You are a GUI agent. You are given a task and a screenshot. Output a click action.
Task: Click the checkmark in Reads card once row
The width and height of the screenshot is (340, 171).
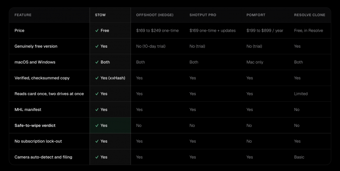tap(97, 94)
